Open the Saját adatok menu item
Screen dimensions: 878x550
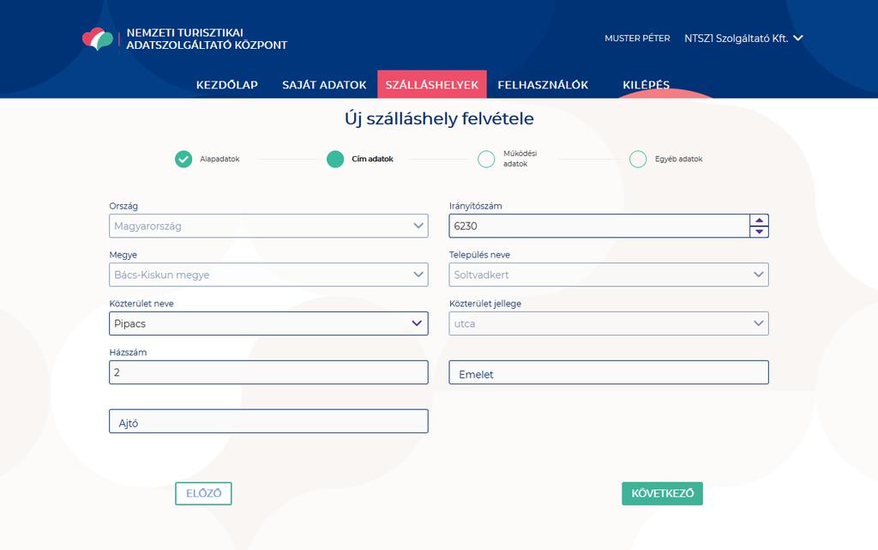pos(324,85)
